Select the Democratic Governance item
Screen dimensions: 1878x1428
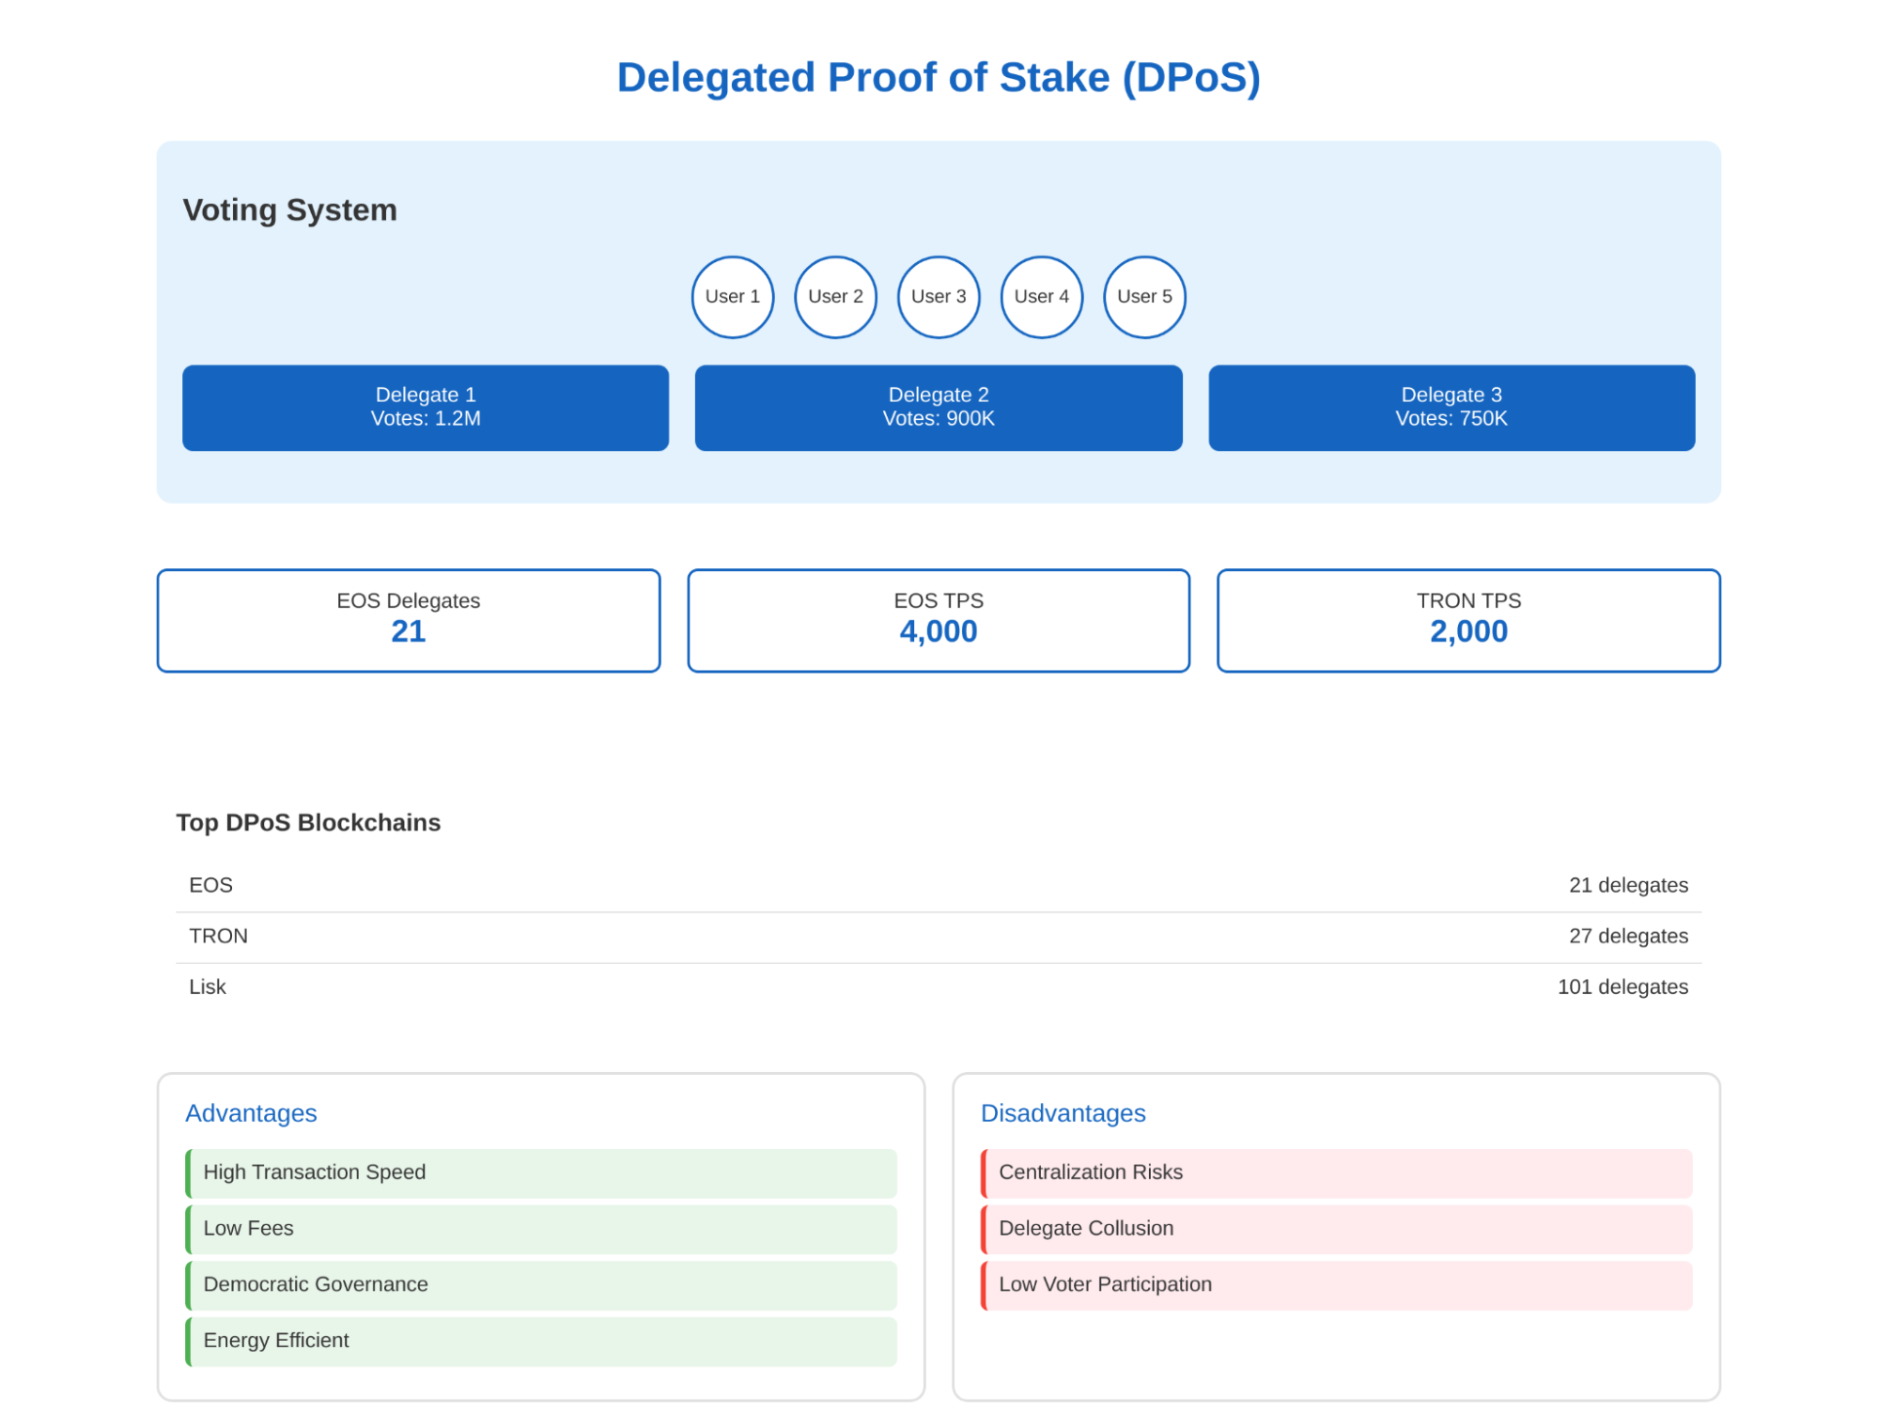541,1284
